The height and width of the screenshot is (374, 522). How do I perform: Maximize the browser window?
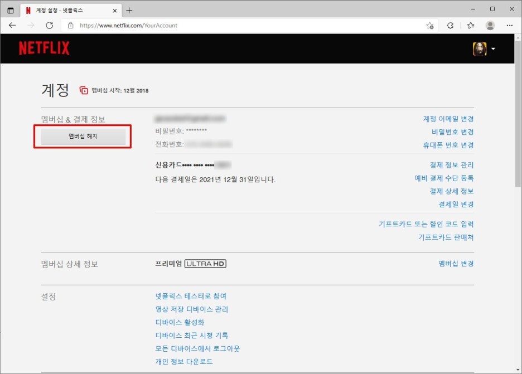[x=492, y=9]
